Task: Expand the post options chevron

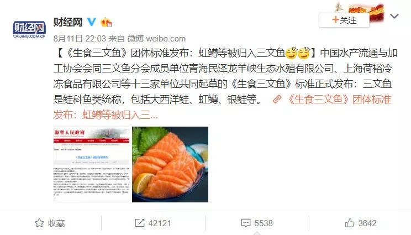Action: tap(394, 16)
